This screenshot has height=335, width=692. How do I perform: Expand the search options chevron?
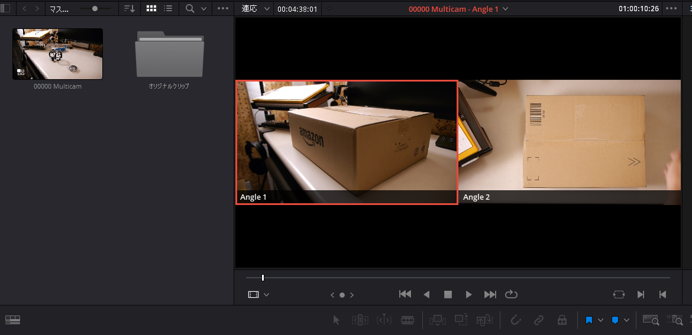point(203,8)
